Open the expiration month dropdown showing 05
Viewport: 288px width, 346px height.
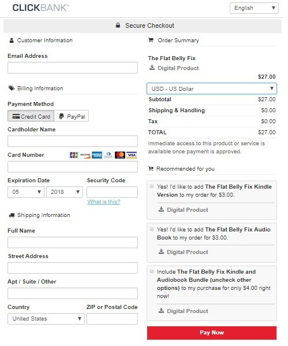coord(26,192)
